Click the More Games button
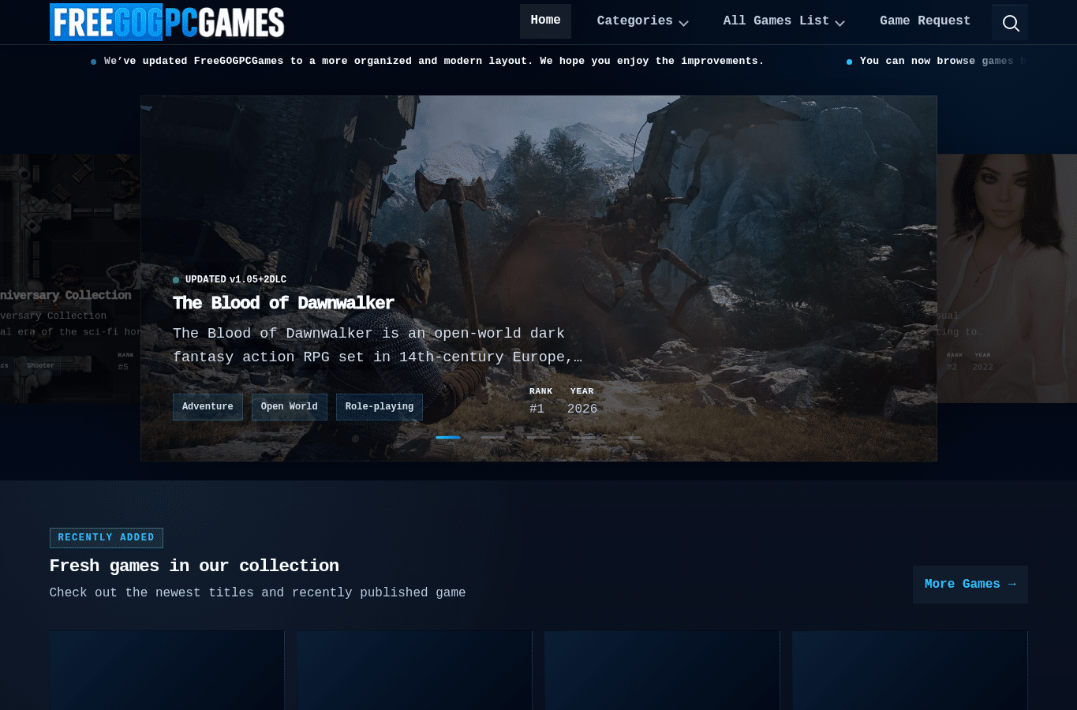This screenshot has width=1077, height=710. 970,585
